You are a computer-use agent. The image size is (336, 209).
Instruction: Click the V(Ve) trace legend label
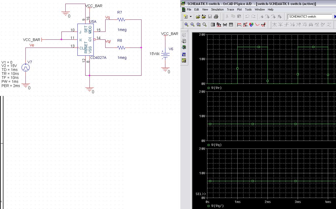216,88
